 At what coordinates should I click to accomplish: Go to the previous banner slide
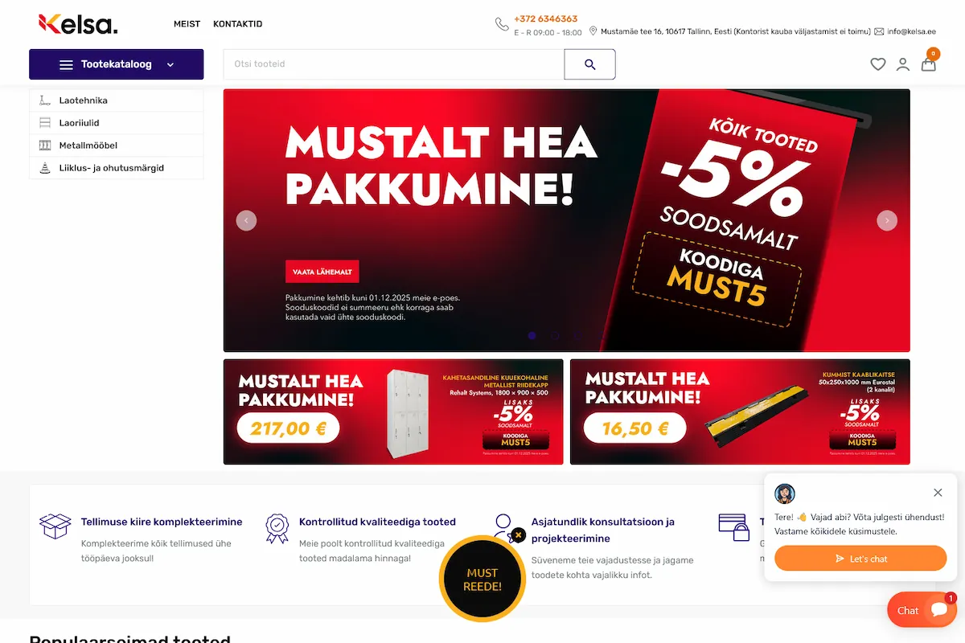click(x=246, y=220)
